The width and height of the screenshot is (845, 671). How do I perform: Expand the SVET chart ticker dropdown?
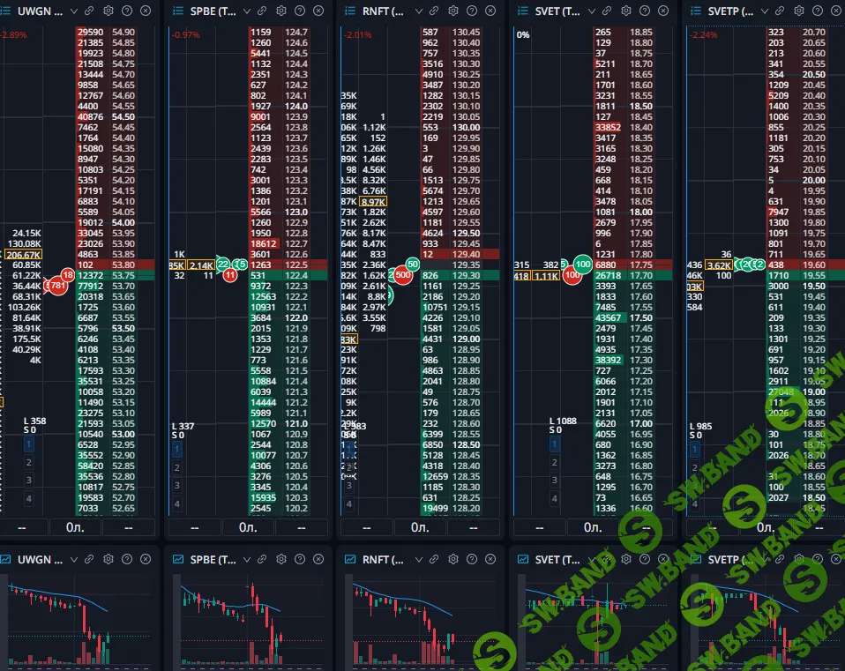591,559
